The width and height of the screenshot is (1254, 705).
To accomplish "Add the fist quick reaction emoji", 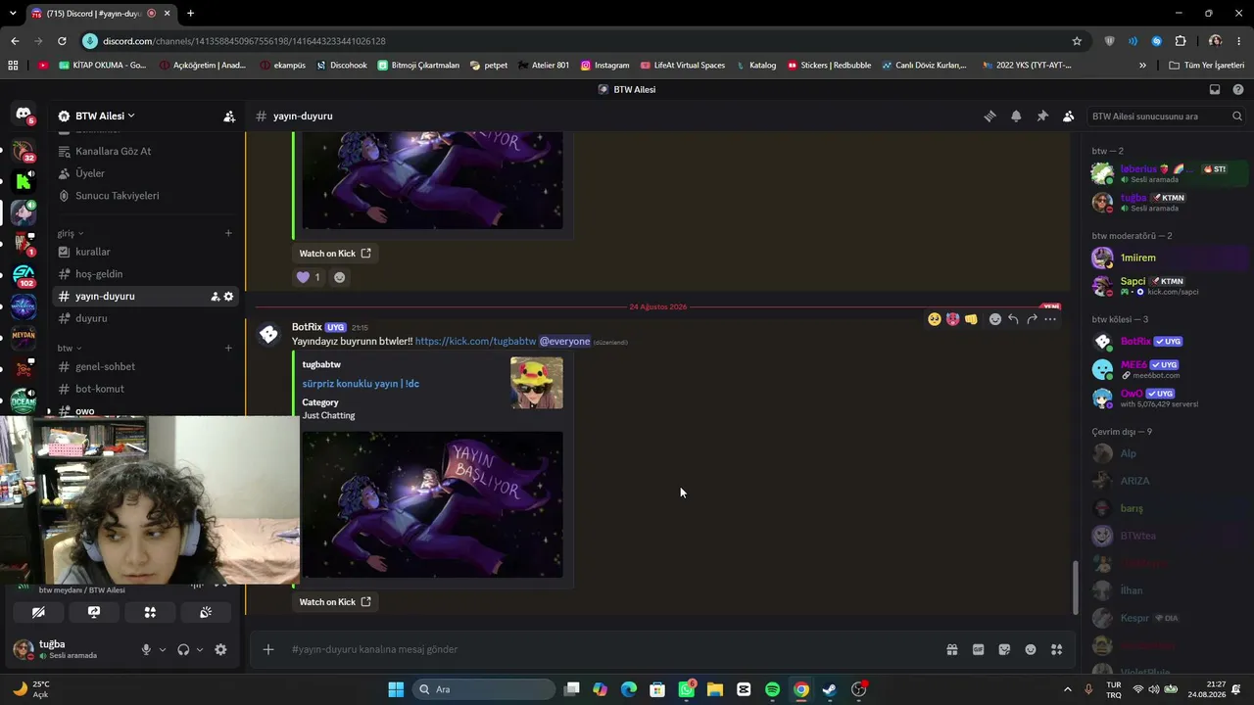I will point(971,319).
